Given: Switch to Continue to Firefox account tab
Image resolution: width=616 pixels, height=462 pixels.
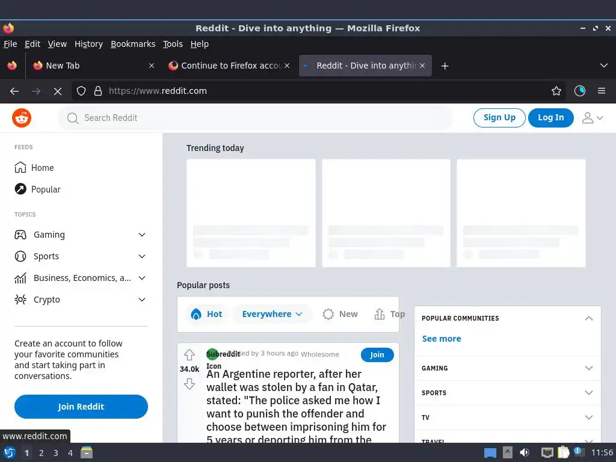Looking at the screenshot, I should [x=229, y=66].
